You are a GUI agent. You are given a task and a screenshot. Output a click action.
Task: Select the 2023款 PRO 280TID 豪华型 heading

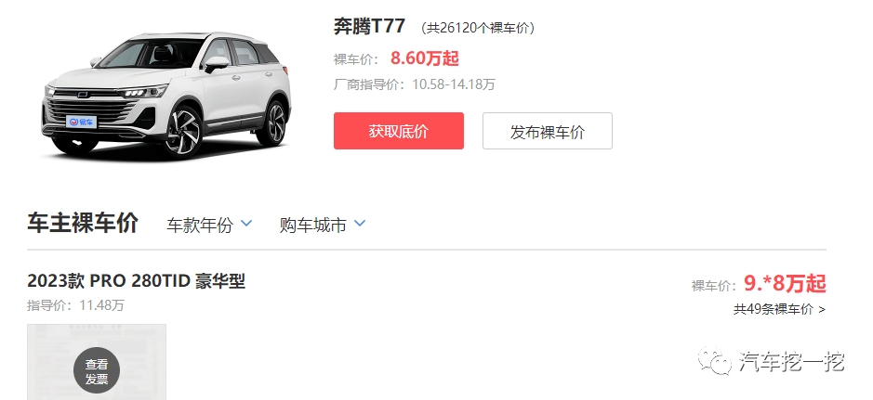coord(137,281)
